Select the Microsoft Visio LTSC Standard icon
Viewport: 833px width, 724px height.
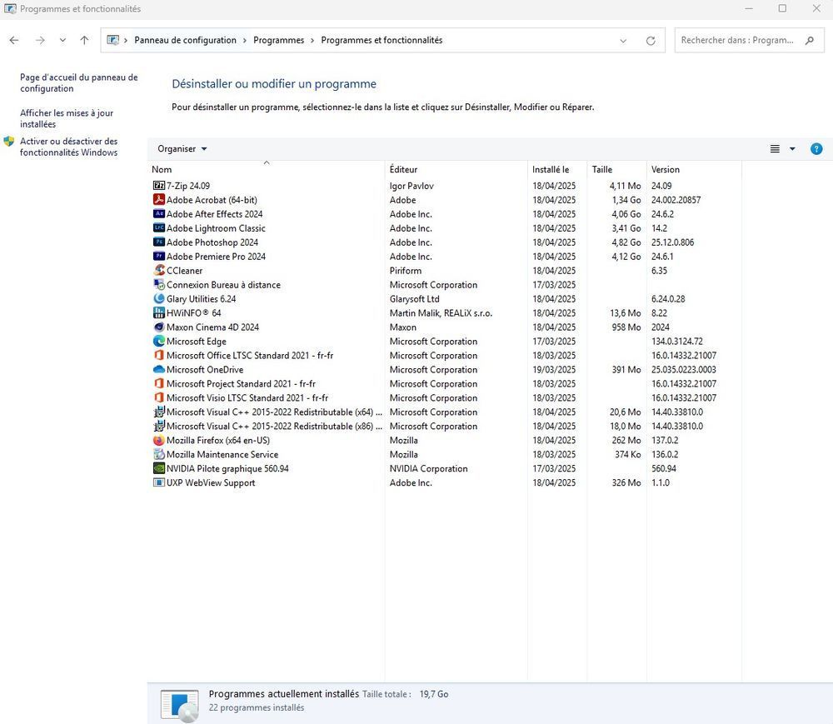[159, 398]
